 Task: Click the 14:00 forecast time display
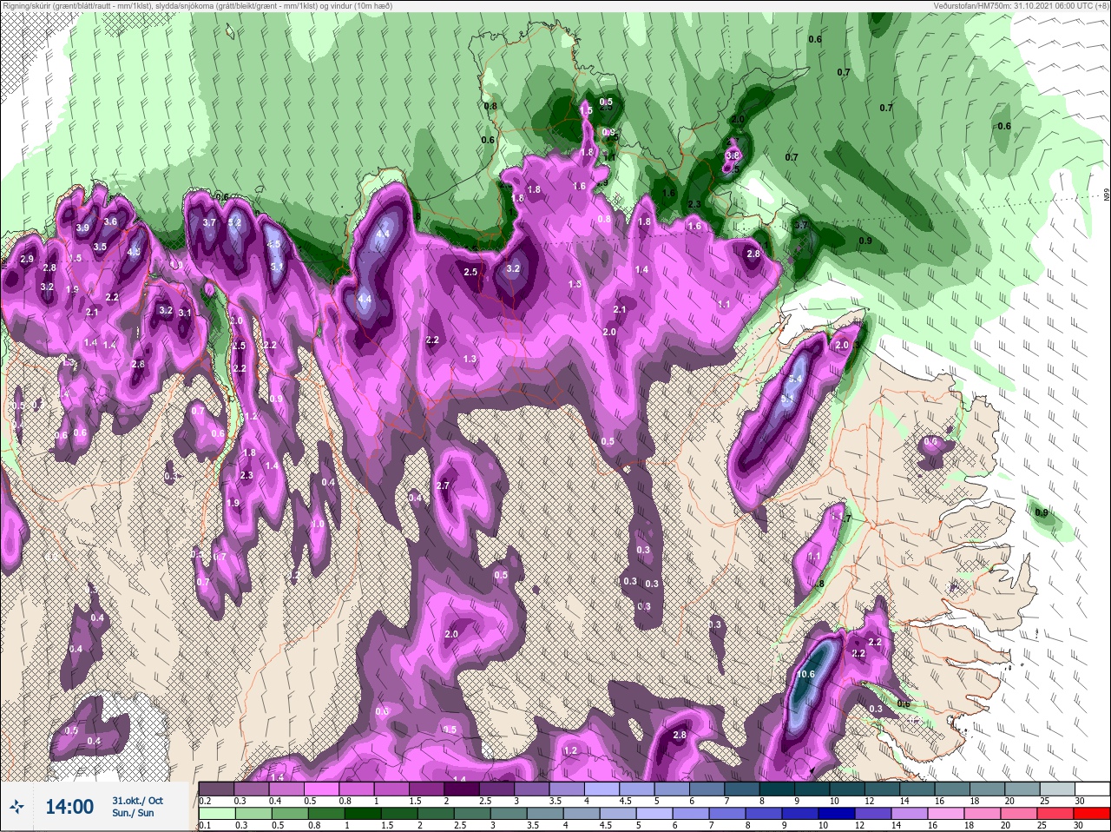pos(69,807)
